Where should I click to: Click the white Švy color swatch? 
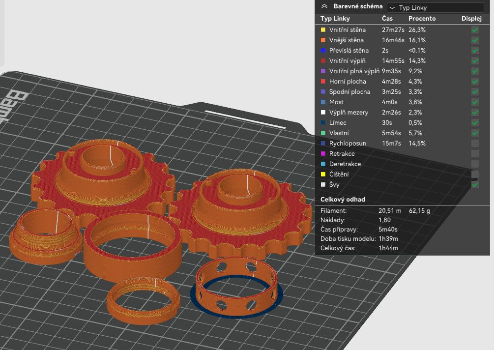[x=323, y=185]
